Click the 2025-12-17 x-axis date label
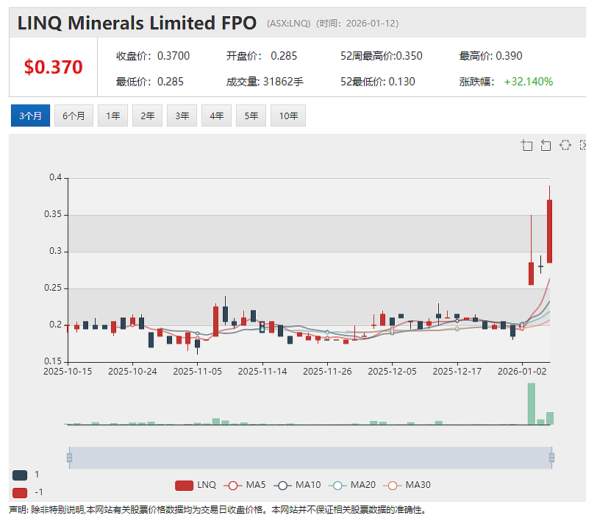Image resolution: width=597 pixels, height=521 pixels. (457, 371)
